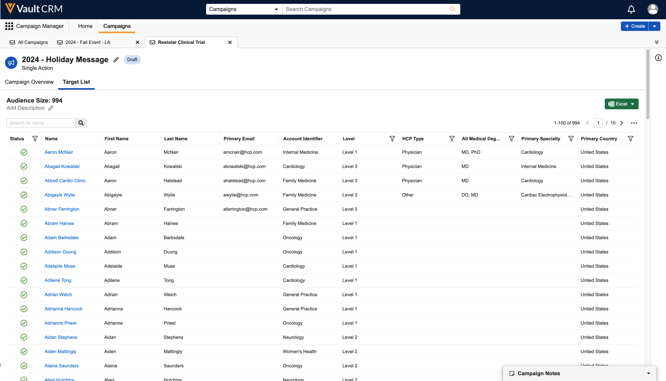
Task: Open the app launcher grid icon
Action: [x=9, y=26]
